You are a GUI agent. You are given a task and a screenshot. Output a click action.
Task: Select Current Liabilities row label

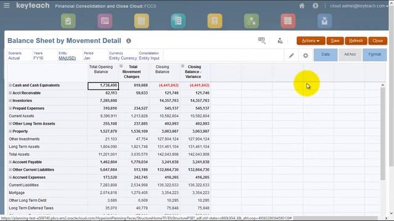pos(23,185)
